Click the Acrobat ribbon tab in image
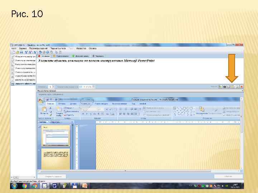 pos(143,104)
